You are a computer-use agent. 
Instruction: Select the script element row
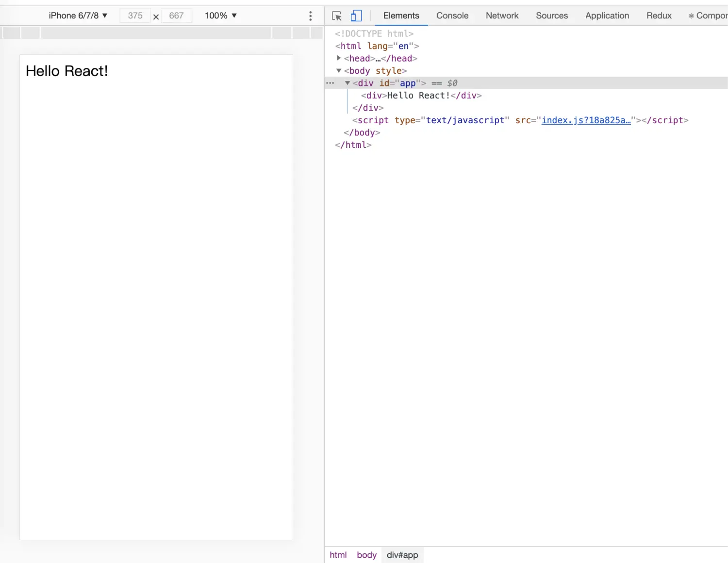[527, 120]
